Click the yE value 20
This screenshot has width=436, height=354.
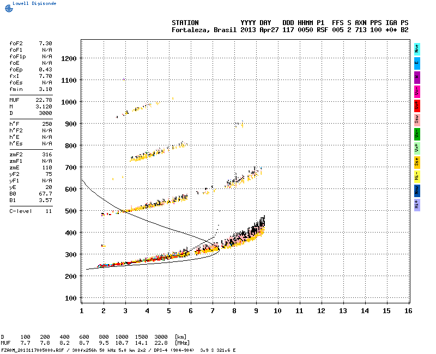tap(49, 187)
